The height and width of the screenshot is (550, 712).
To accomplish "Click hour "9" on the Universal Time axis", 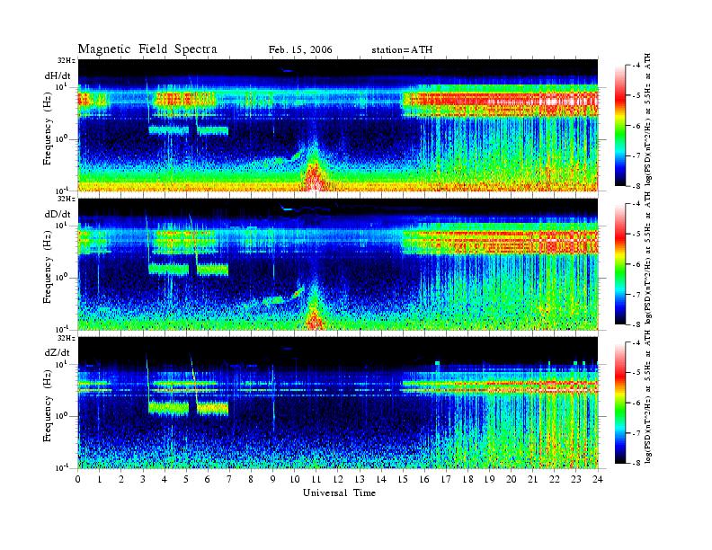I will [273, 479].
